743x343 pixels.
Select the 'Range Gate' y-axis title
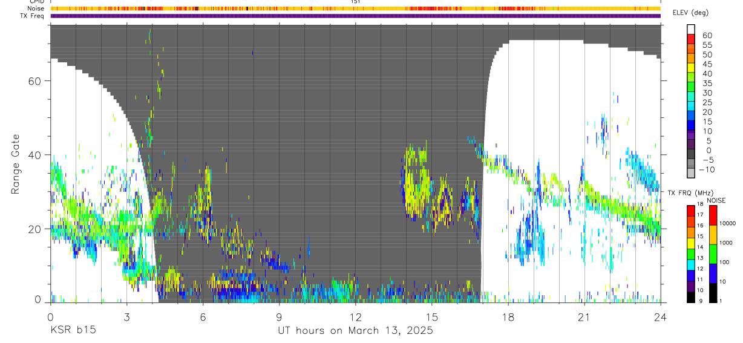click(x=16, y=165)
